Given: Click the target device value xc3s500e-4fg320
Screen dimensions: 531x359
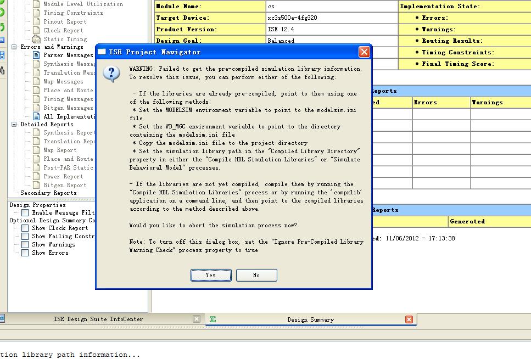Looking at the screenshot, I should click(x=292, y=18).
